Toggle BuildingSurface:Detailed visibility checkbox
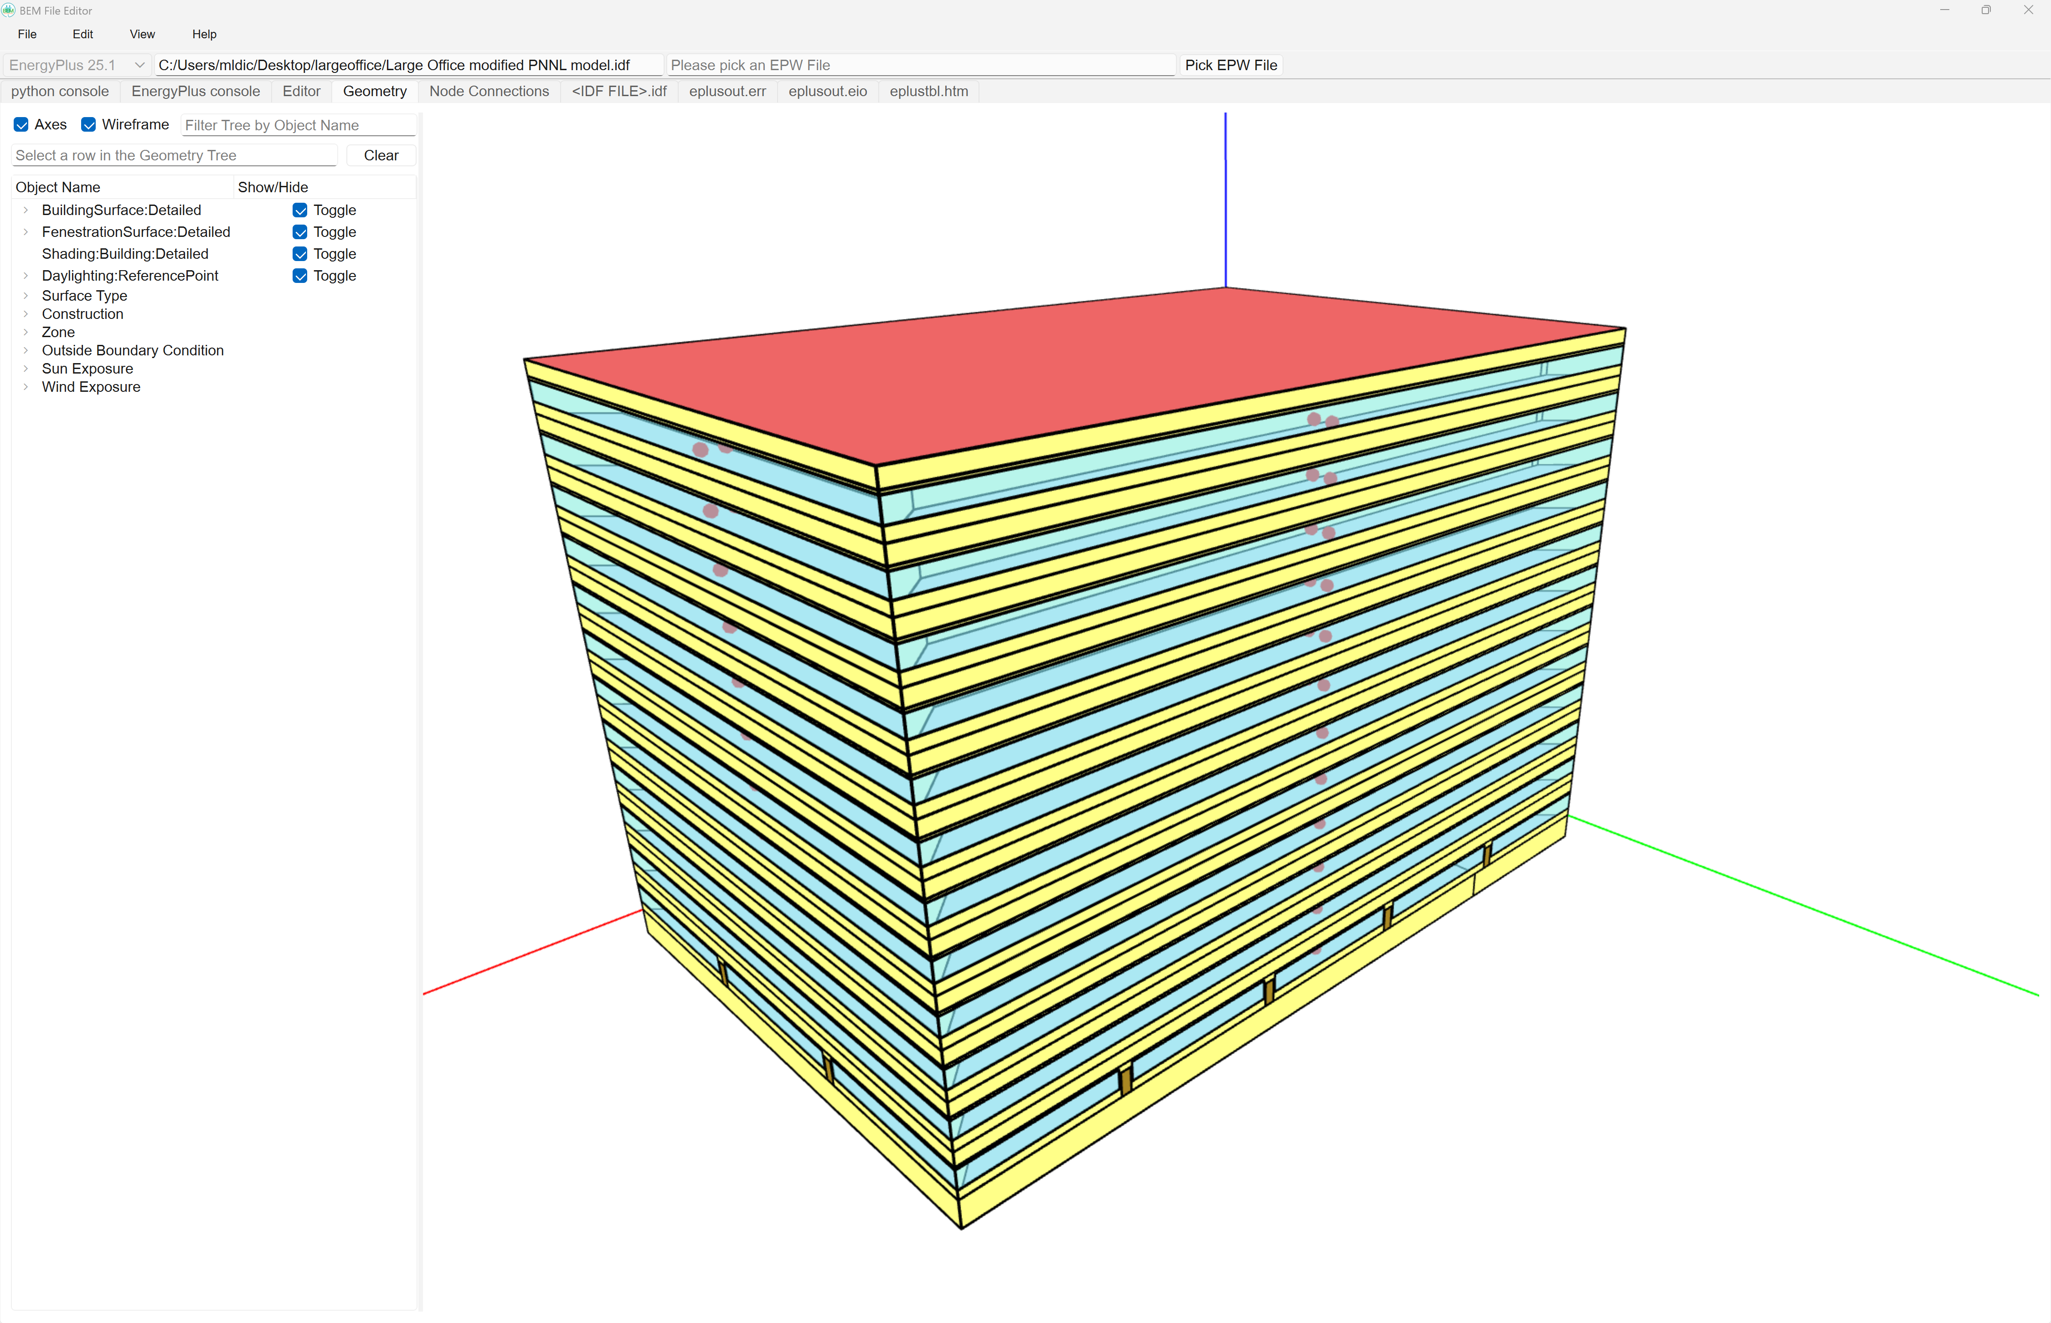 [x=300, y=210]
